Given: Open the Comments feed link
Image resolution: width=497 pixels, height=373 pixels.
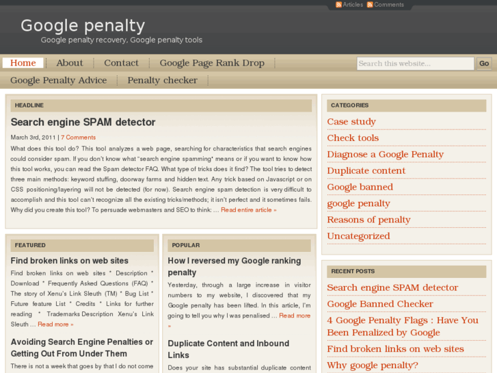Looking at the screenshot, I should click(x=389, y=5).
